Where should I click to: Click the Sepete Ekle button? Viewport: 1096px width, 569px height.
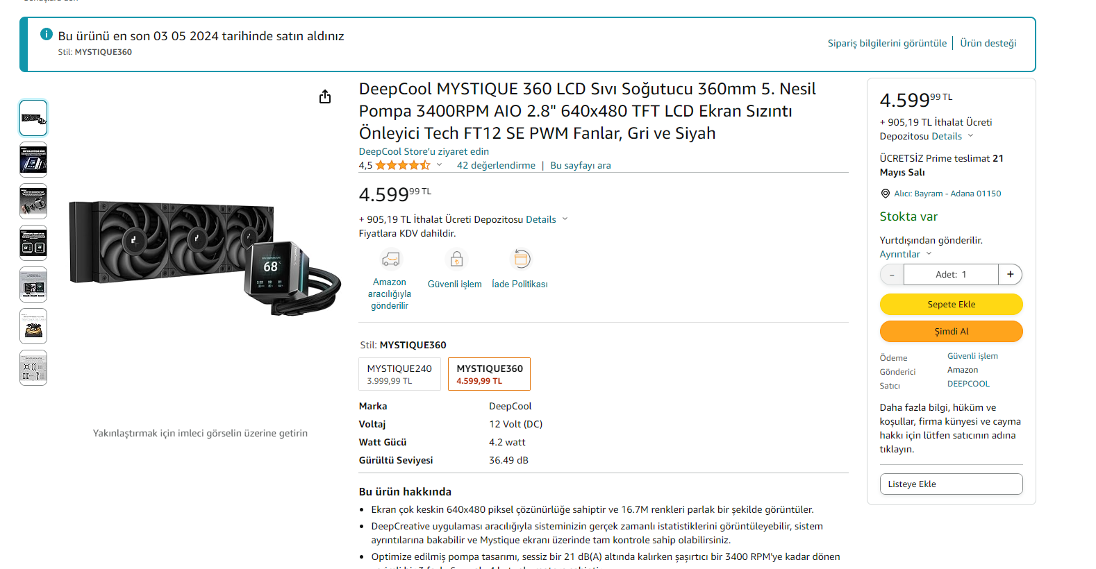(x=952, y=305)
